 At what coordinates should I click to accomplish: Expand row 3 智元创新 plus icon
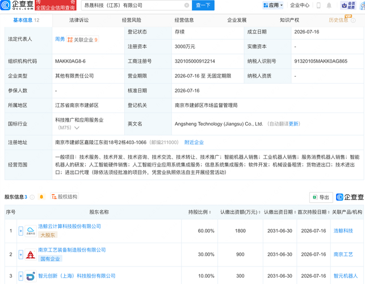(20, 276)
